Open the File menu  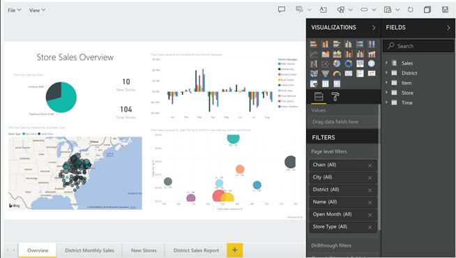tap(14, 10)
